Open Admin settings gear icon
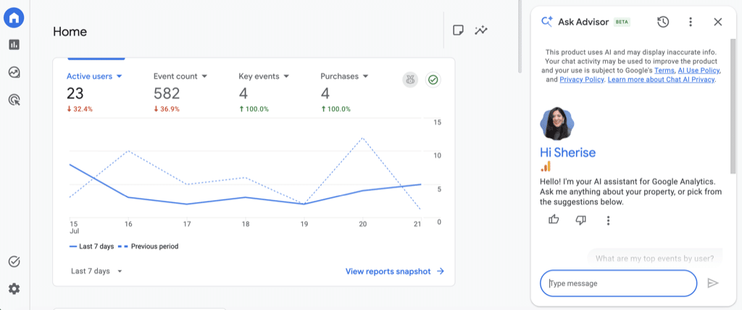This screenshot has width=742, height=310. [14, 289]
